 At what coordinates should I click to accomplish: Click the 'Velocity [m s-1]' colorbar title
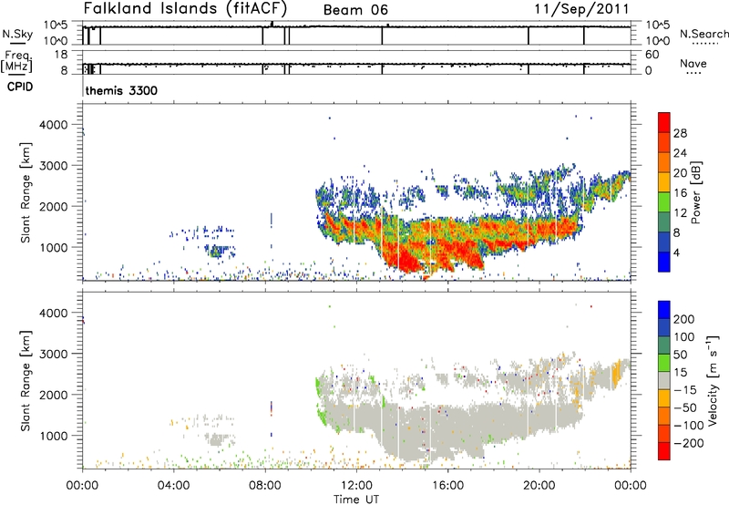pos(713,380)
